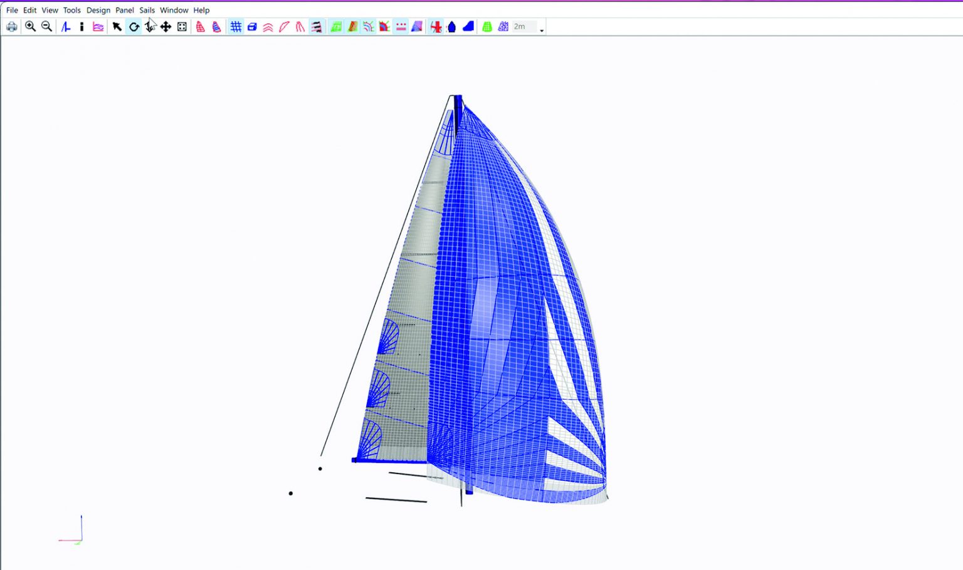
Task: Open the green gridded sail tool
Action: pos(488,26)
